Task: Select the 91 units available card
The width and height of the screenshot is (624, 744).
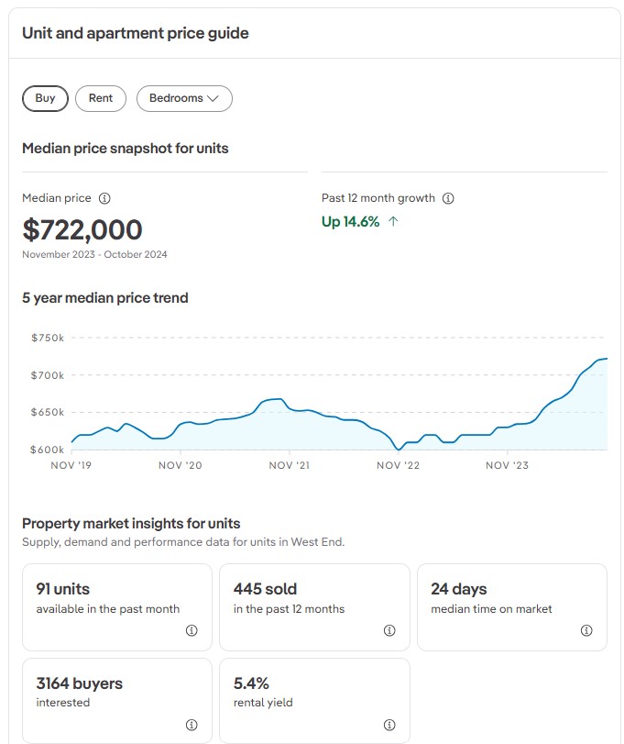Action: point(116,606)
